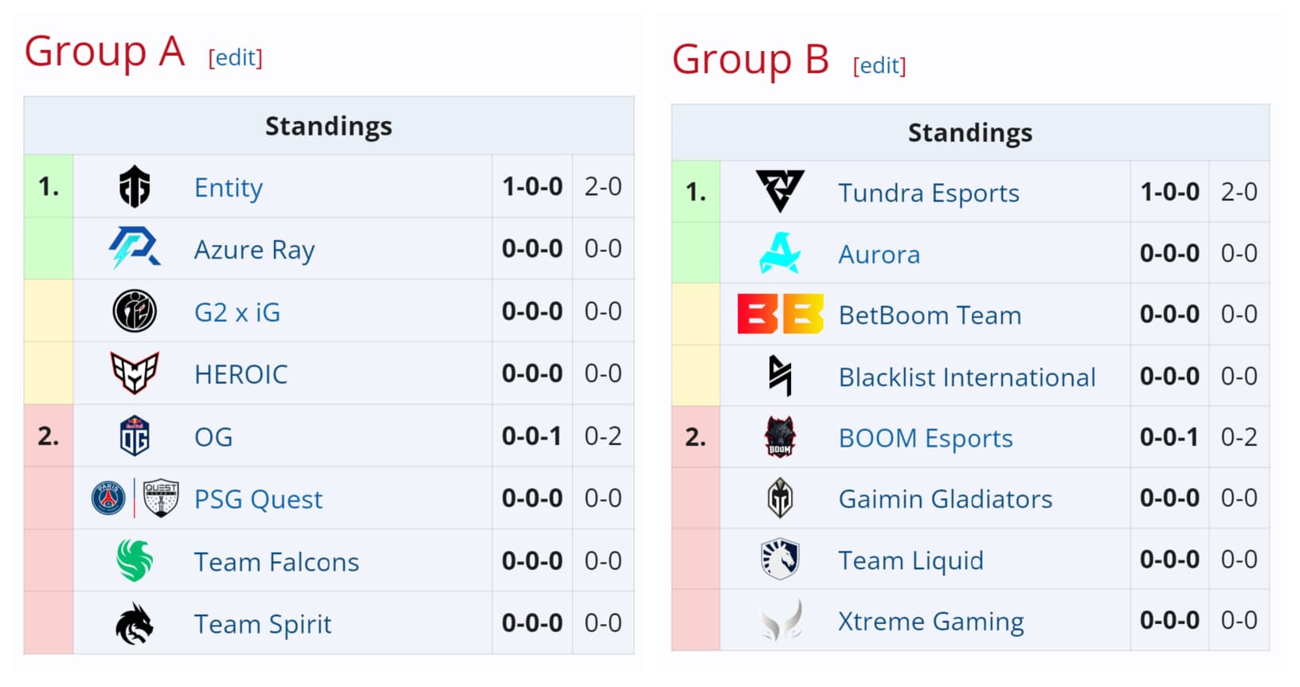Click the Entity team logo
1300x687 pixels.
click(135, 187)
